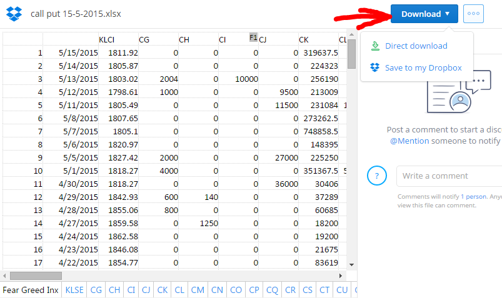The height and width of the screenshot is (298, 502).
Task: Select cell with value 351367.5
Action: click(x=319, y=171)
